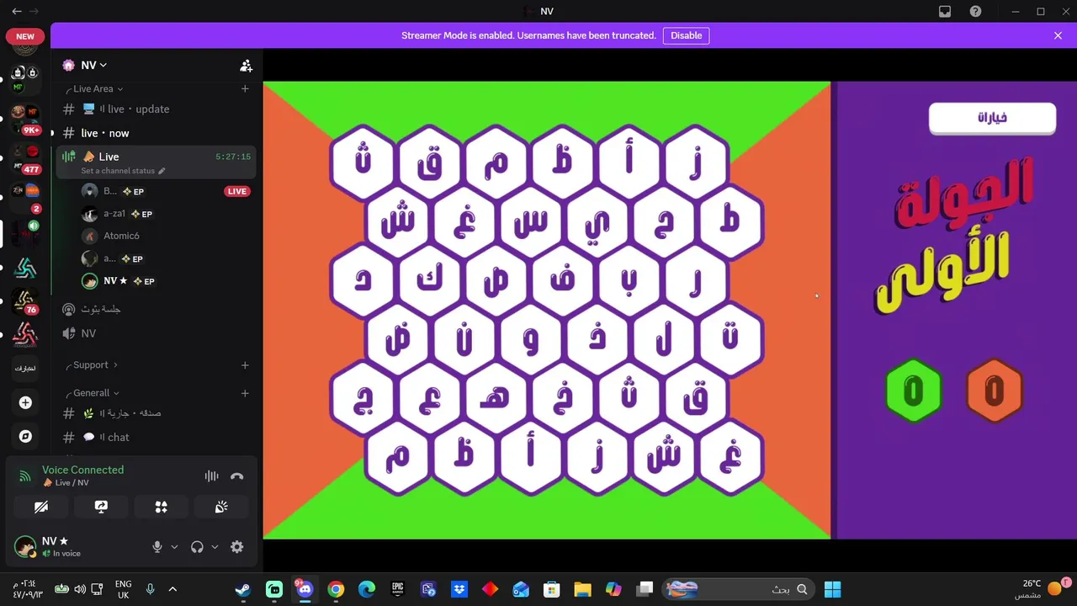Open the server with the 477 badge
Image resolution: width=1077 pixels, height=606 pixels.
pyautogui.click(x=26, y=158)
